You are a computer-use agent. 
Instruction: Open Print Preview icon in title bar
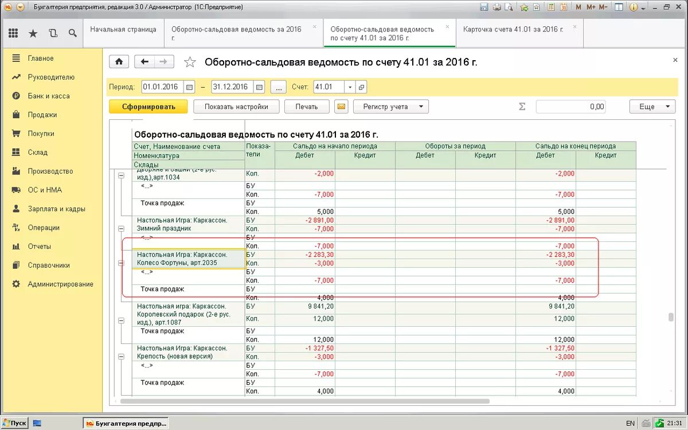tap(510, 7)
